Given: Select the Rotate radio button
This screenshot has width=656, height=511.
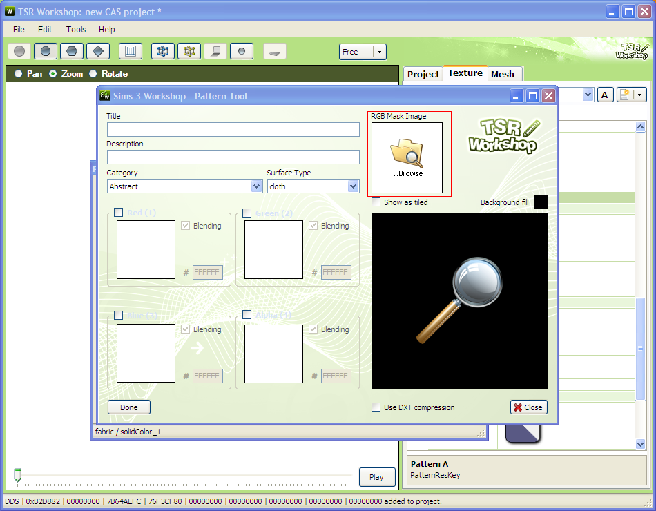Looking at the screenshot, I should (93, 74).
